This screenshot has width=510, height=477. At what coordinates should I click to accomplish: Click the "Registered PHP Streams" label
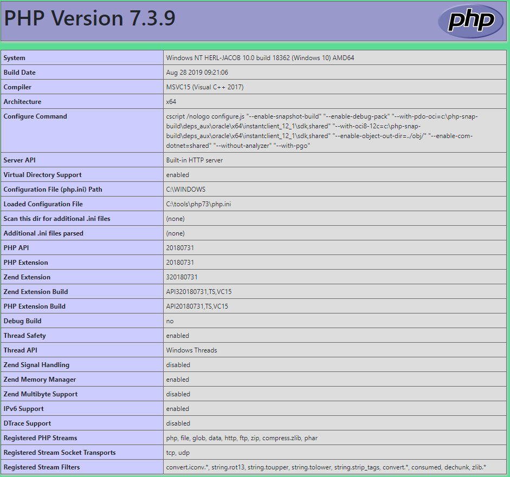[x=40, y=438]
